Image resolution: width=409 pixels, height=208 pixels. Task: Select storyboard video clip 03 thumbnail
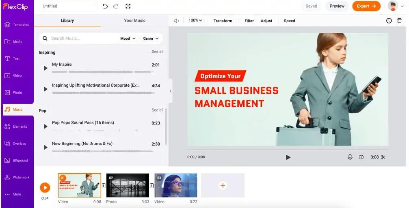point(176,185)
